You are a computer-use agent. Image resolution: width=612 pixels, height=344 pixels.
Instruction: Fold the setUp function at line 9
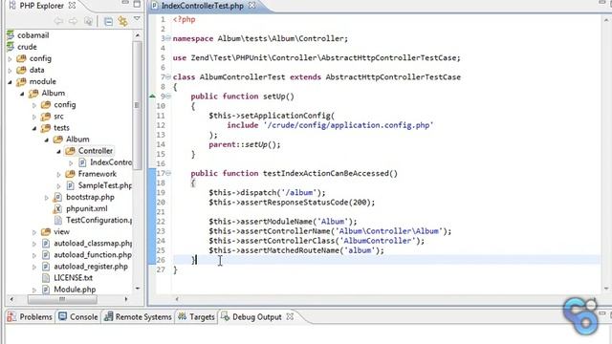point(168,96)
